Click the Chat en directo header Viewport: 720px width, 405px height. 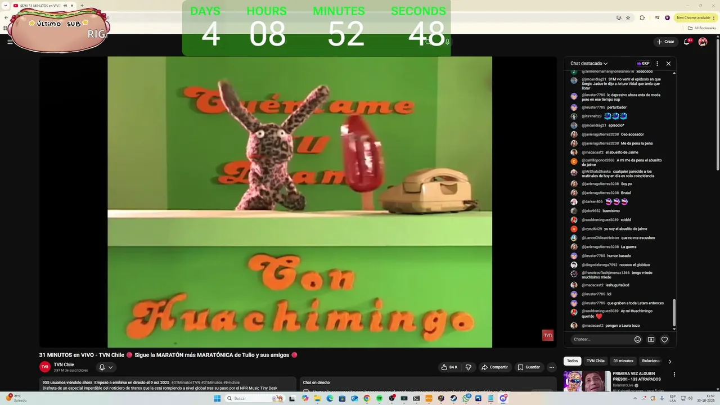316,382
